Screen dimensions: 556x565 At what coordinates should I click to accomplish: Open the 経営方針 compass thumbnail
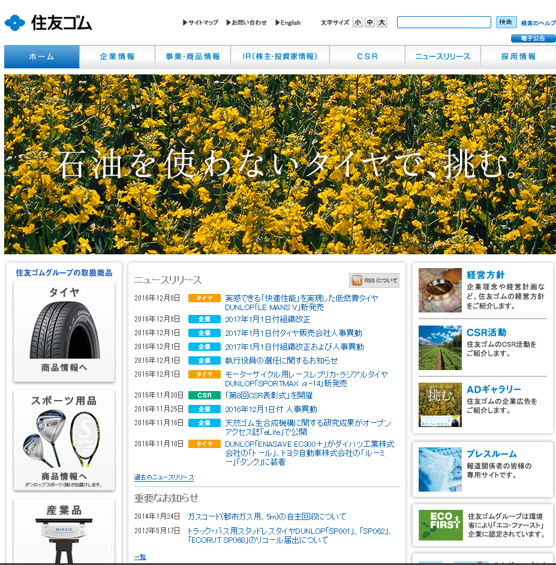(440, 290)
